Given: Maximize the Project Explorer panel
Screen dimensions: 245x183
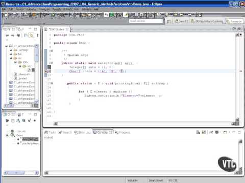Looking at the screenshot, I should (35, 29).
